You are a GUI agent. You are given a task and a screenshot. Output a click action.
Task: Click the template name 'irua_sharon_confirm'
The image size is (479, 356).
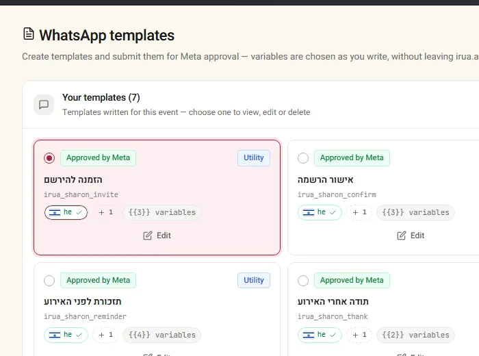(337, 194)
